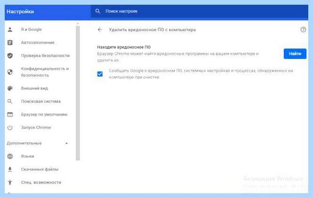The height and width of the screenshot is (198, 313).
Task: Click the back arrow beside page title
Action: 100,30
